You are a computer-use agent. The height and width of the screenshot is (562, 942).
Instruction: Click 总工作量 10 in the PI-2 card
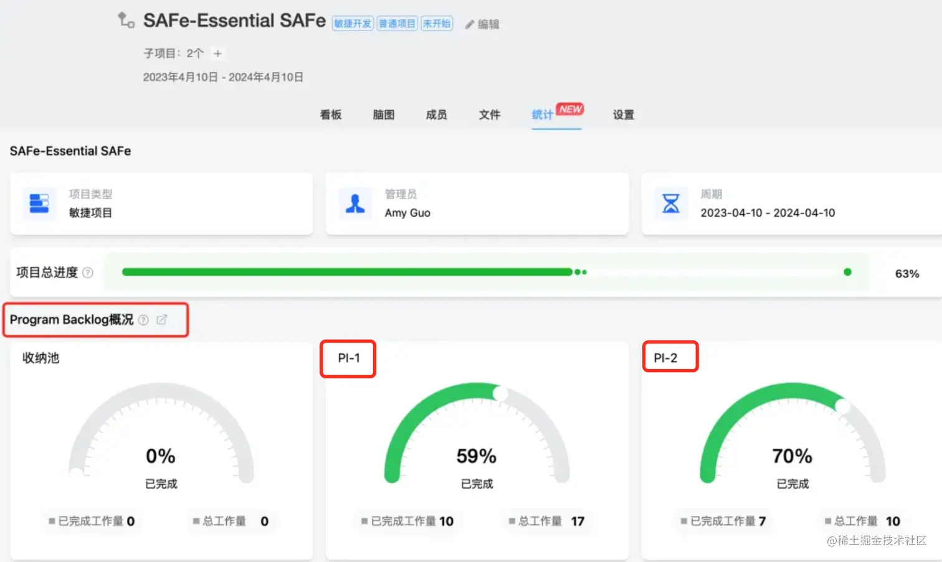[x=863, y=522]
